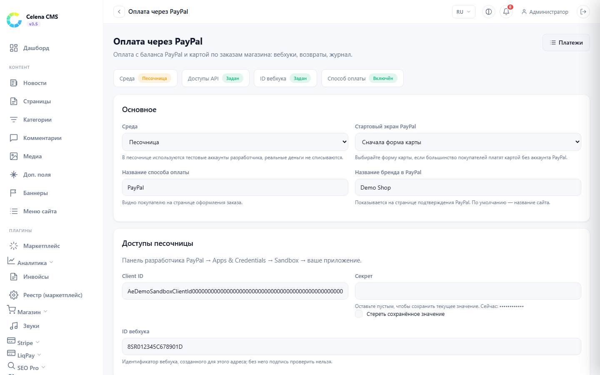Open the Среда select box
This screenshot has width=600, height=375.
tap(235, 142)
